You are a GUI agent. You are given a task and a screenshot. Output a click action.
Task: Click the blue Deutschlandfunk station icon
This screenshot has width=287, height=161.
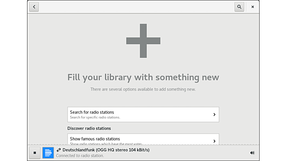pos(48,153)
